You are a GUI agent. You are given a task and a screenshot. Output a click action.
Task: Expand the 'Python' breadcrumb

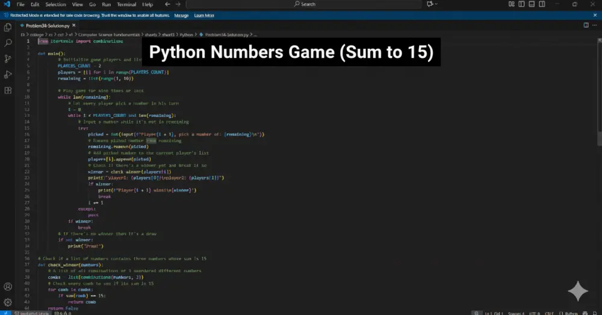pyautogui.click(x=186, y=34)
